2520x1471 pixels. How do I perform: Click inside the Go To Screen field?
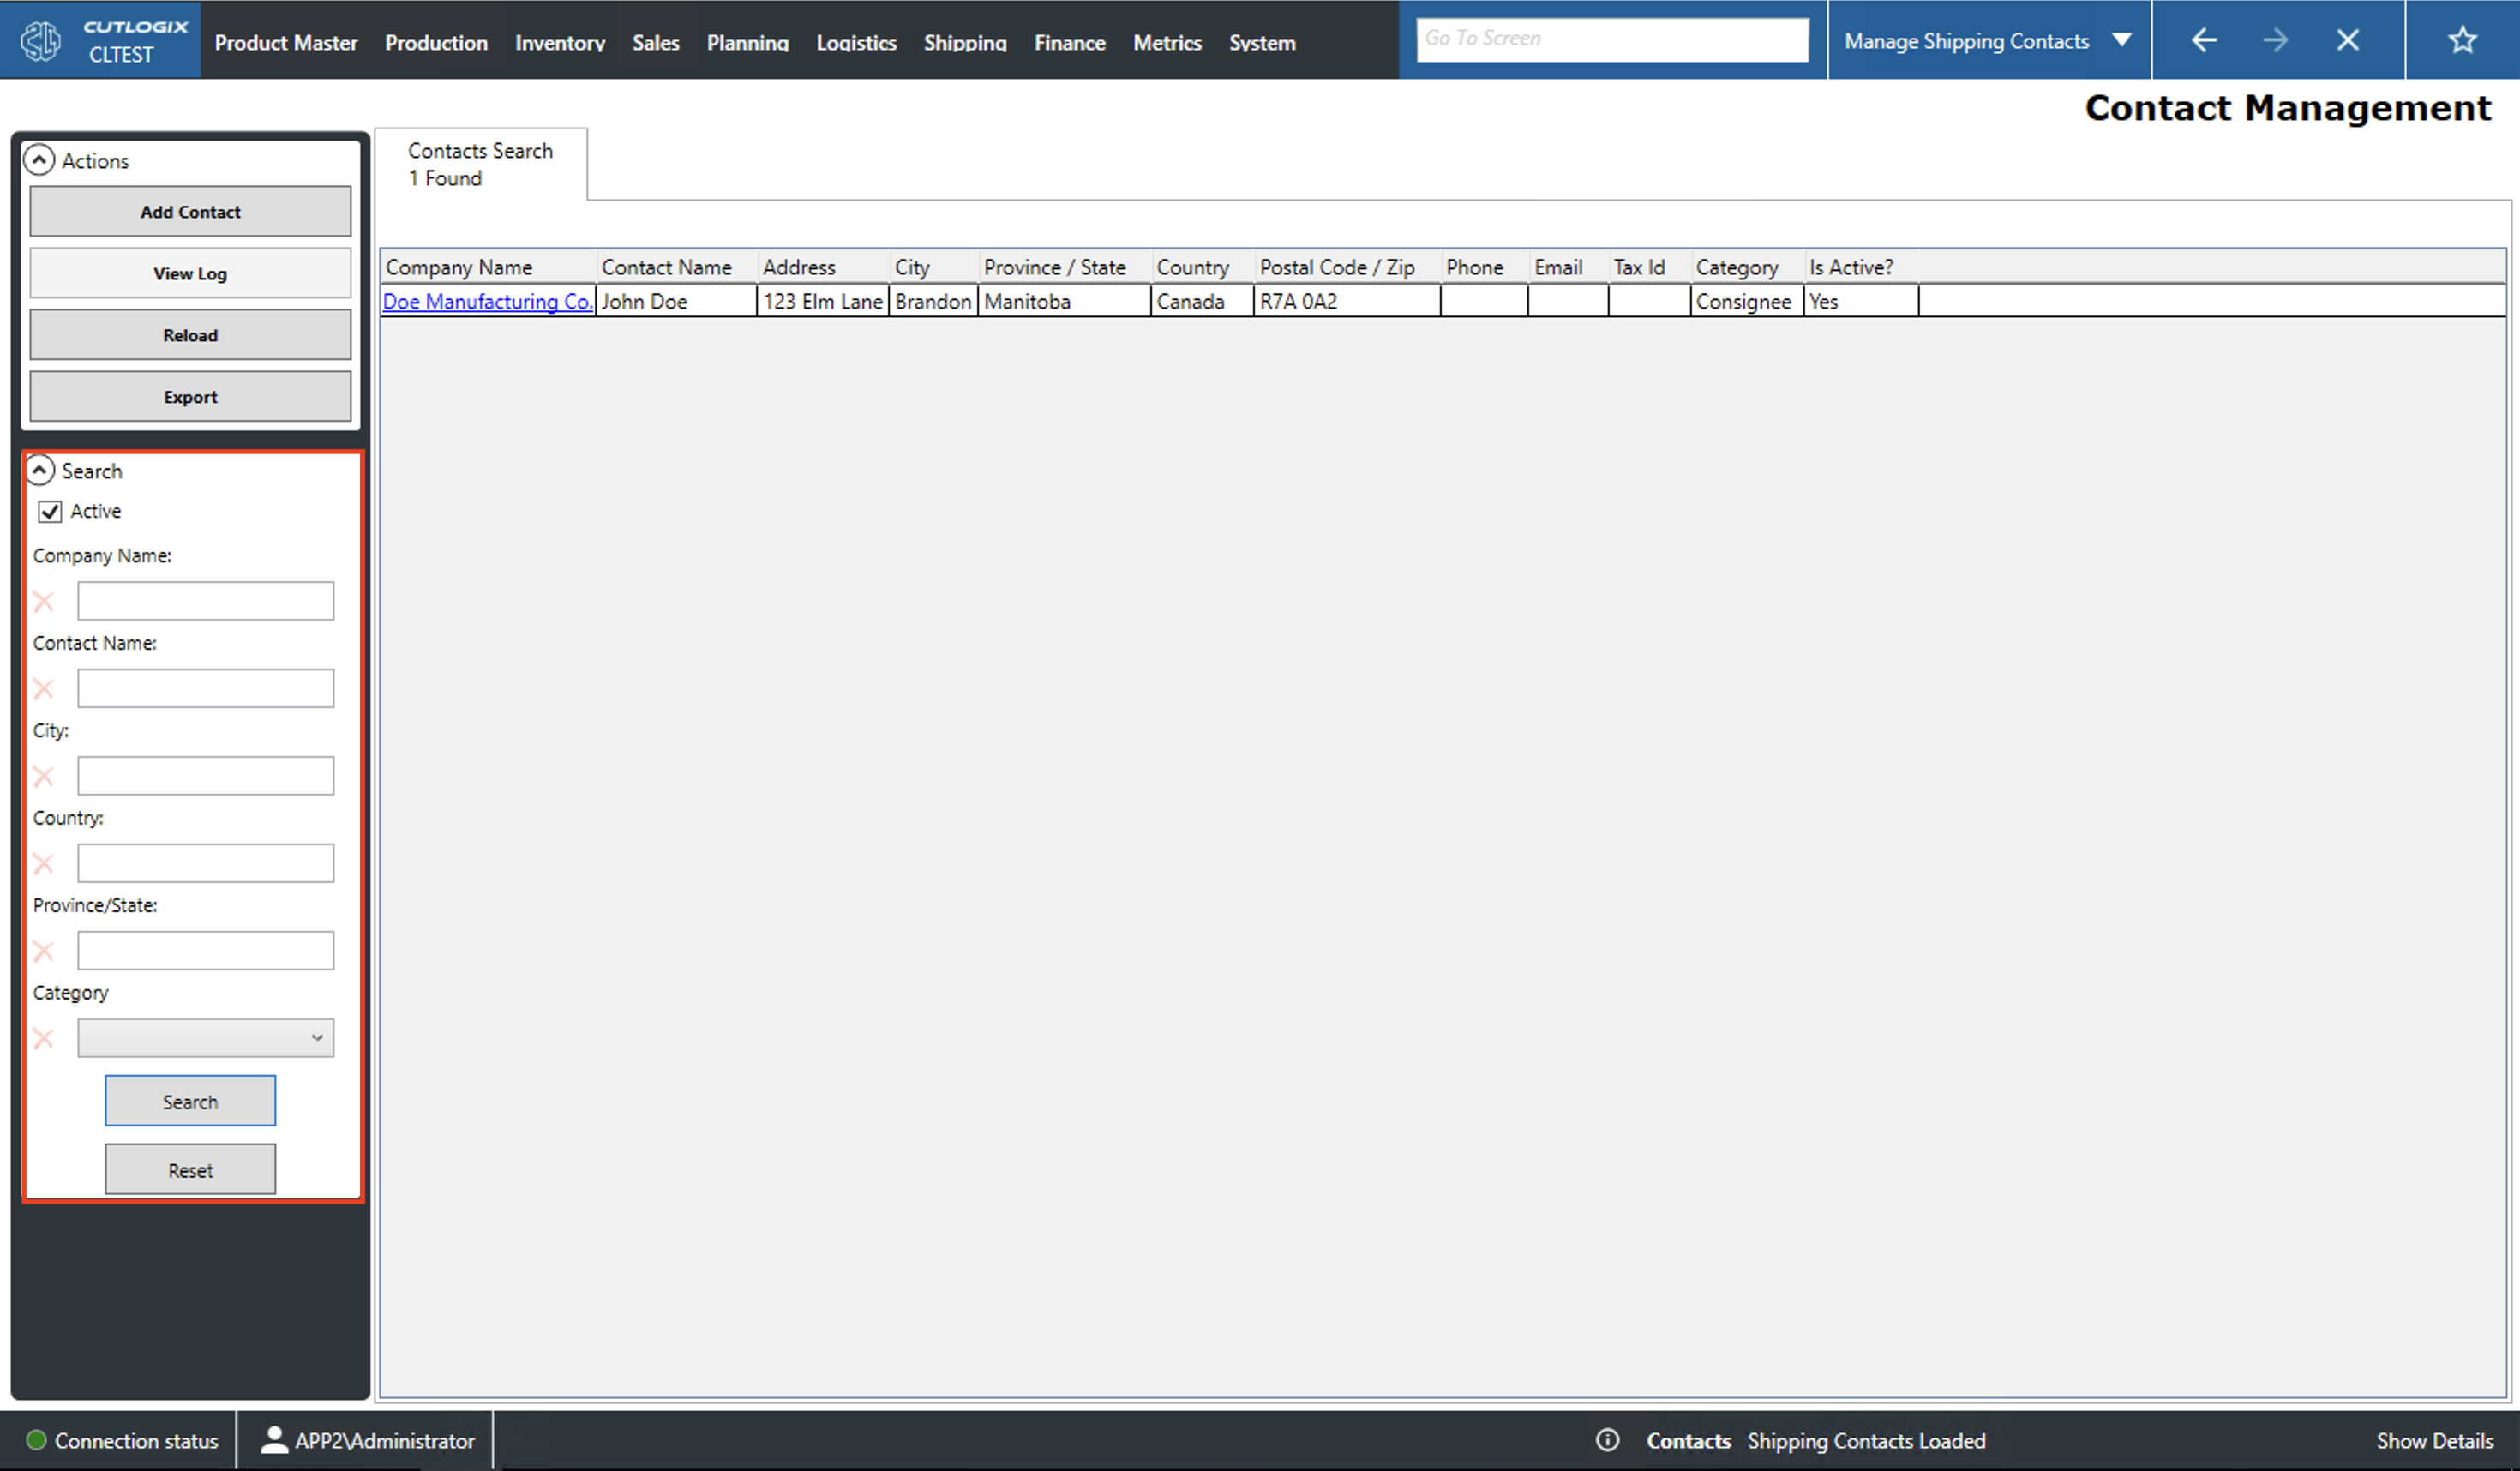(1612, 38)
